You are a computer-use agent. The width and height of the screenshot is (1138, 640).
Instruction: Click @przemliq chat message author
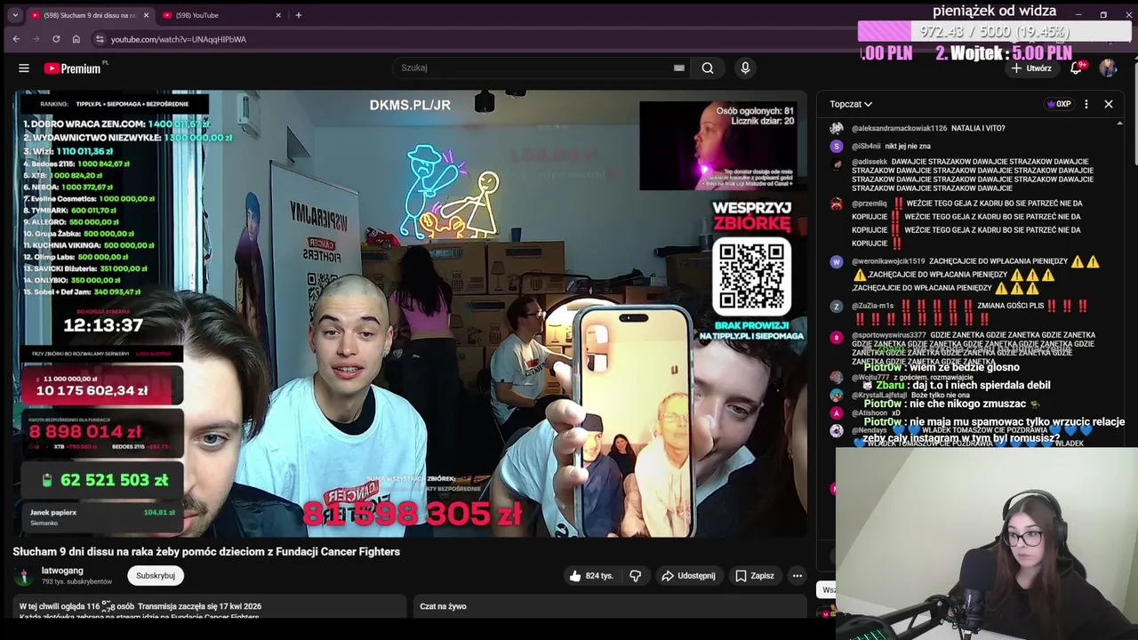click(869, 204)
